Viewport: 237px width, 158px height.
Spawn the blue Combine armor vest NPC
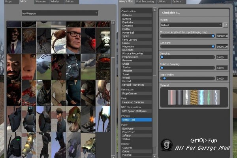(x=73, y=67)
